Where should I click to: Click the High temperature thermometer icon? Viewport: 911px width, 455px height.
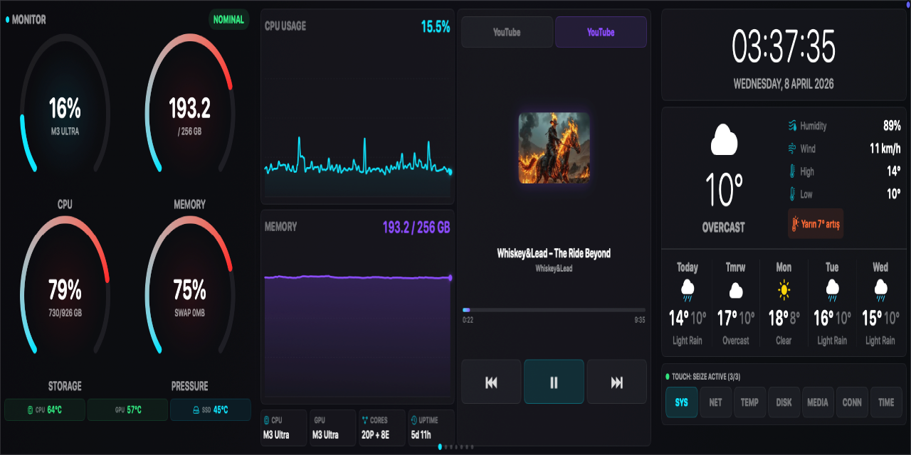(792, 171)
